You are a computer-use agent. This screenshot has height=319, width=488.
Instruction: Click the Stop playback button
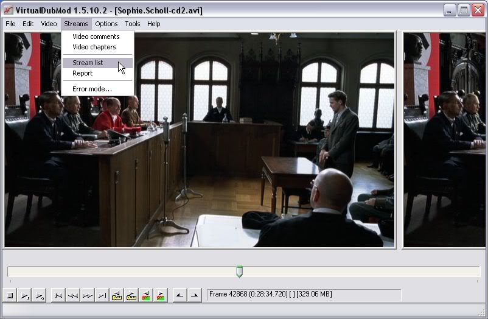point(10,295)
